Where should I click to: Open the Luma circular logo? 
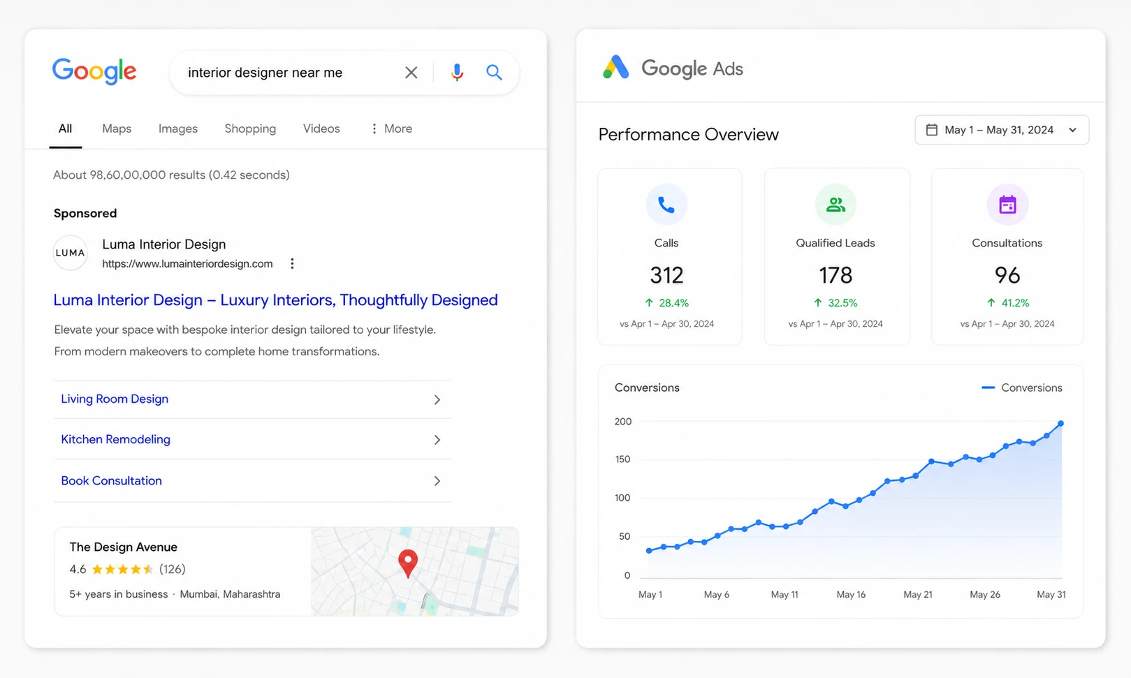(x=71, y=253)
